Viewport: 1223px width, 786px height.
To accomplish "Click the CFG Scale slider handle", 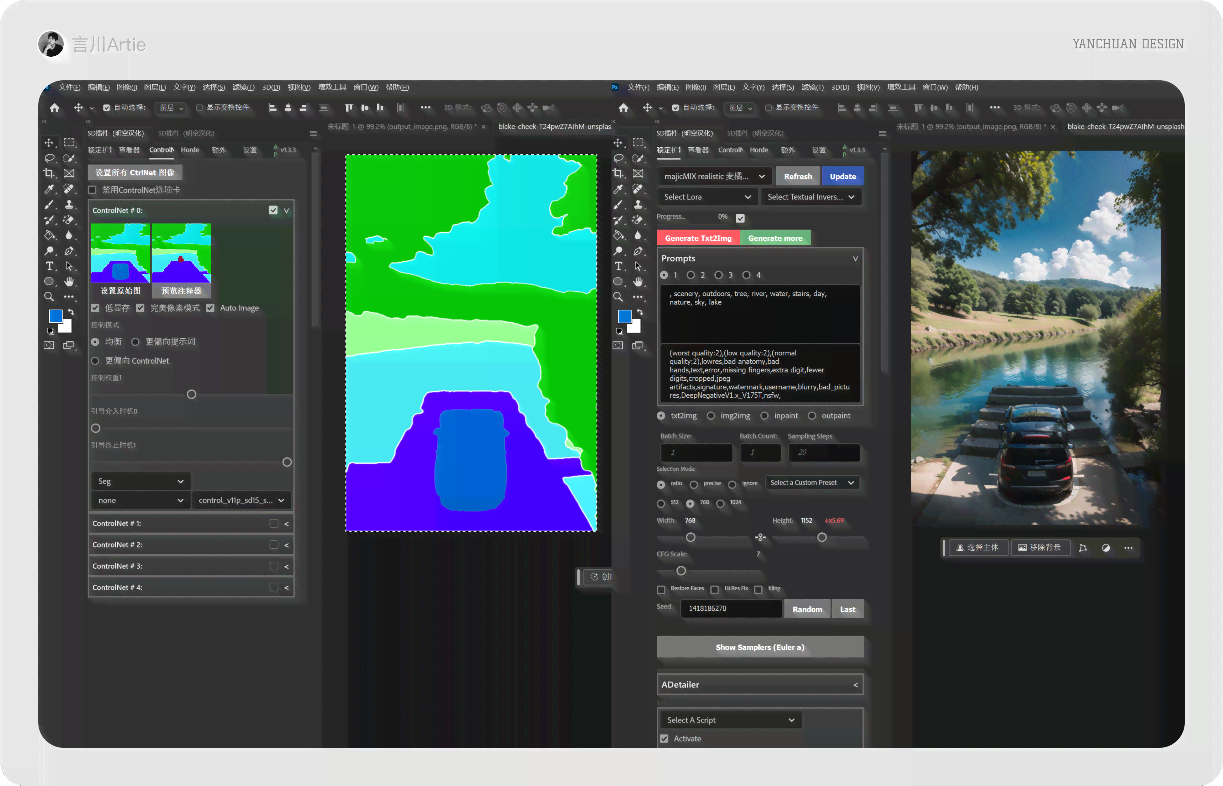I will (x=681, y=571).
